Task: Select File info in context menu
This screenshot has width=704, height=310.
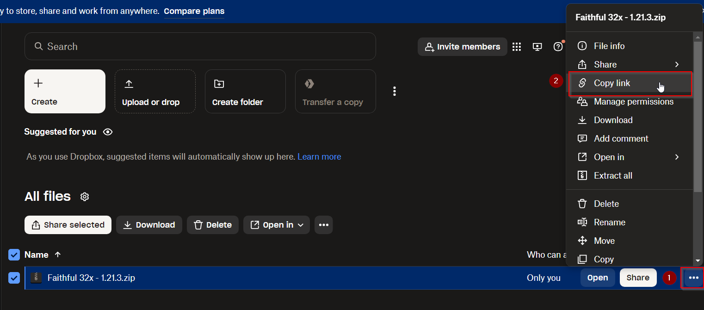Action: (x=630, y=46)
